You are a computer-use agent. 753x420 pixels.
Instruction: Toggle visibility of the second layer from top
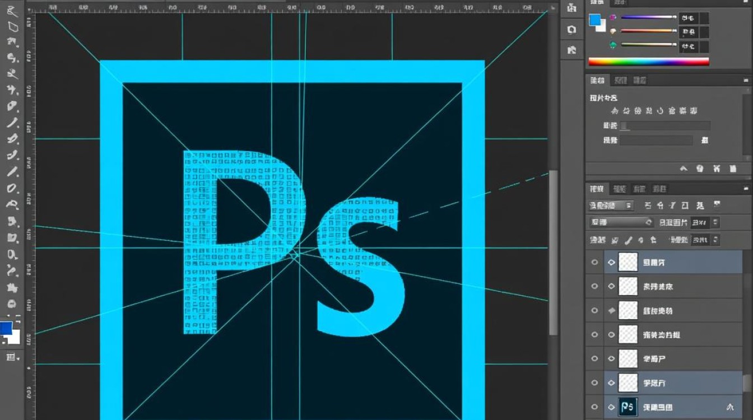pyautogui.click(x=594, y=286)
